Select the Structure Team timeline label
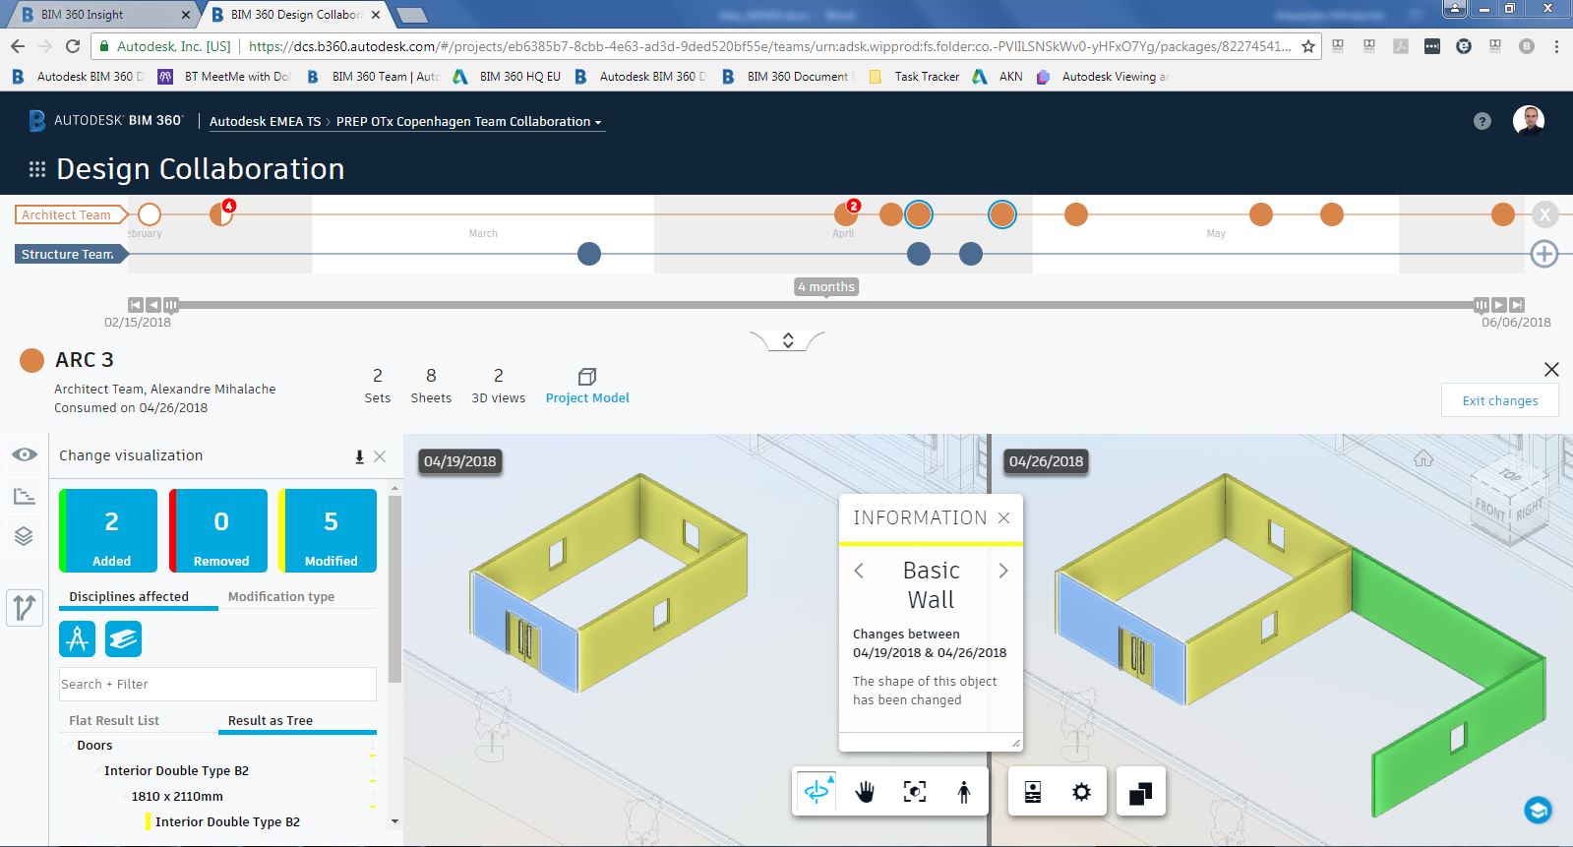 [71, 254]
